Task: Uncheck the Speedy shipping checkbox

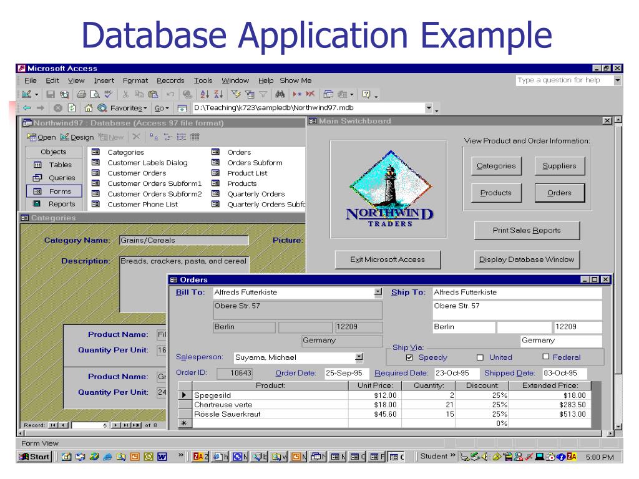Action: click(x=409, y=357)
